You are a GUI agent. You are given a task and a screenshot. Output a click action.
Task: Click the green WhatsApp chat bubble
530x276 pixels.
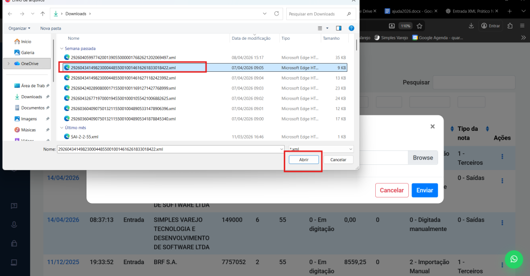(x=513, y=259)
